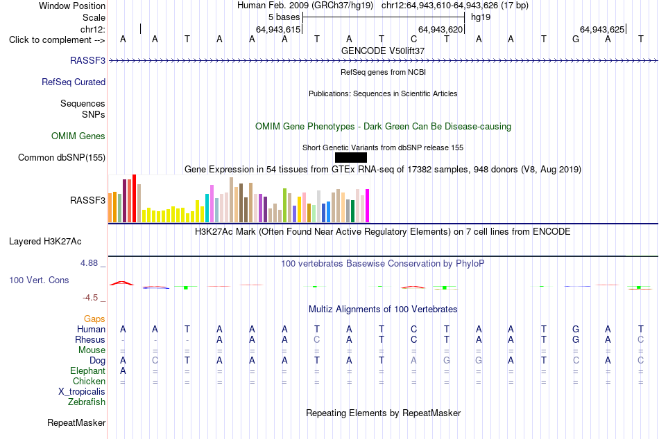659x439 pixels.
Task: Click the Scale track label
Action: click(94, 17)
